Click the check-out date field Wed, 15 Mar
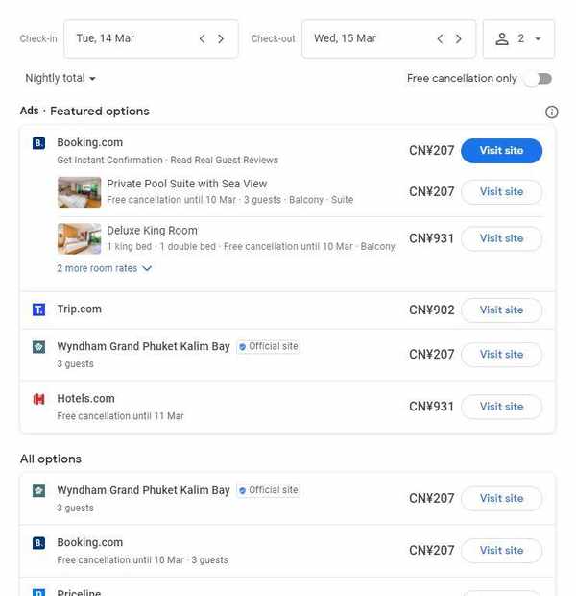The width and height of the screenshot is (576, 596). pos(365,39)
